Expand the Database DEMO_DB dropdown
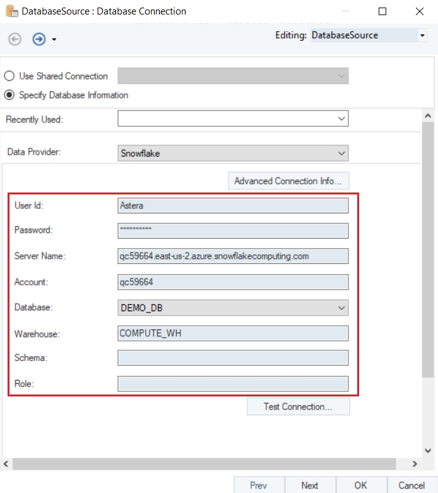438x493 pixels. [233, 307]
